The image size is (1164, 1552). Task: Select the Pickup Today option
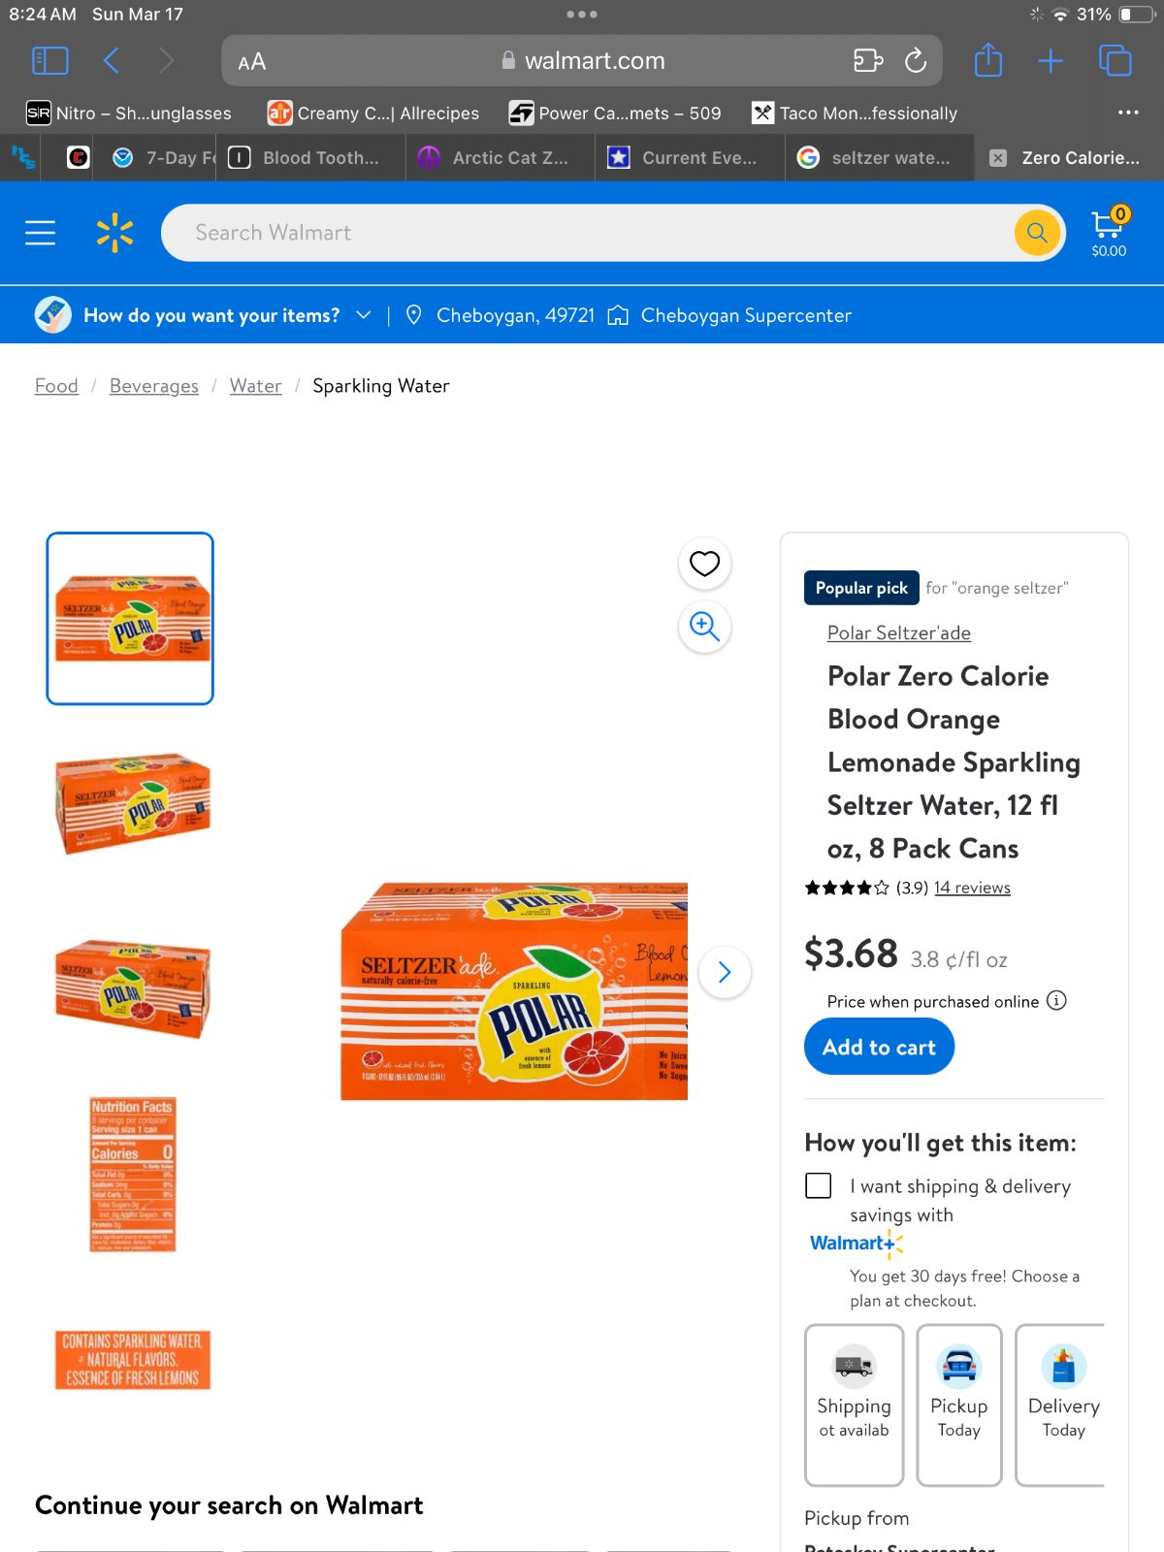pos(959,1405)
